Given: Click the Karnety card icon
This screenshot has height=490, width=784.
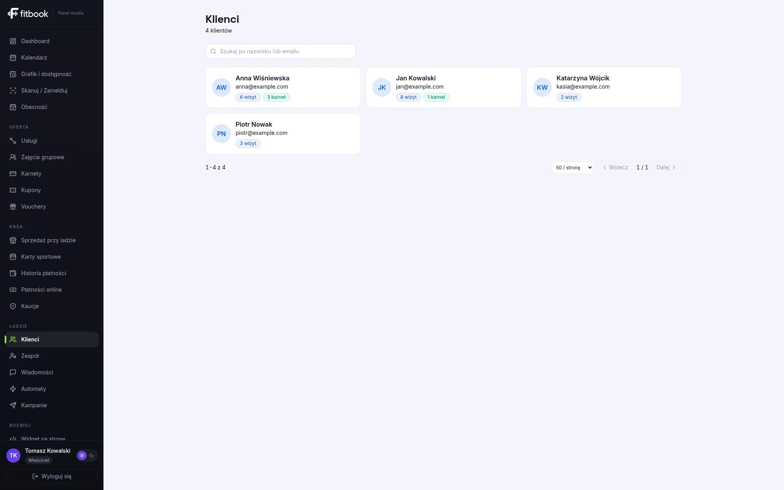Looking at the screenshot, I should pos(13,174).
